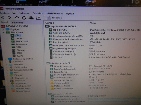
Task: Click the Informe report toolbar button
Action: [54, 18]
